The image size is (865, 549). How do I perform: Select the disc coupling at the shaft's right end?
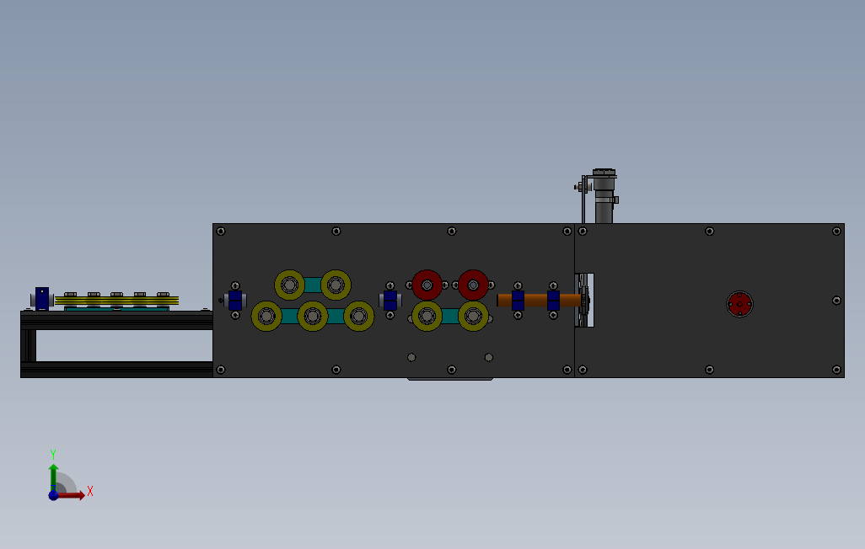(x=585, y=301)
